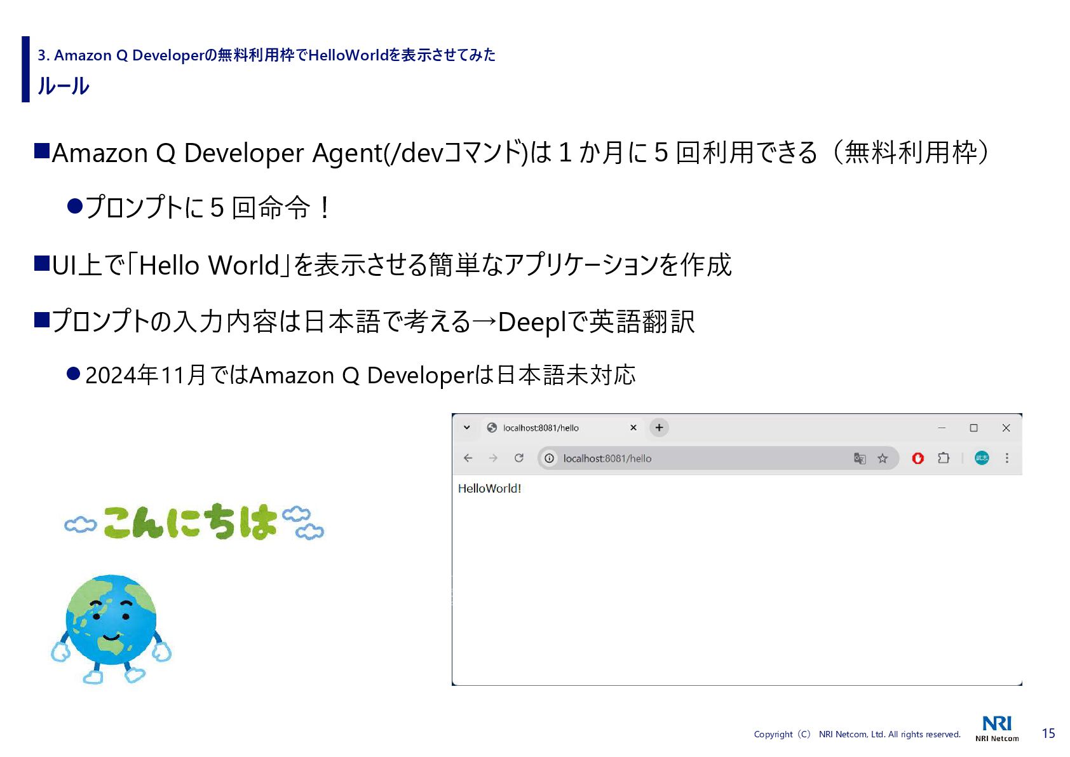Image resolution: width=1070 pixels, height=757 pixels.
Task: Click the copyright notice text
Action: coord(857,734)
